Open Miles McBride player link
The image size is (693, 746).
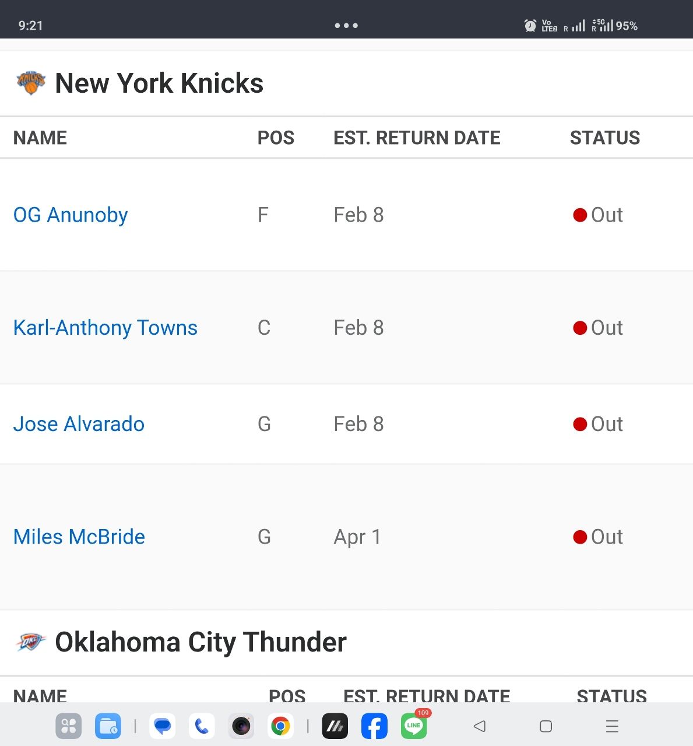tap(79, 537)
